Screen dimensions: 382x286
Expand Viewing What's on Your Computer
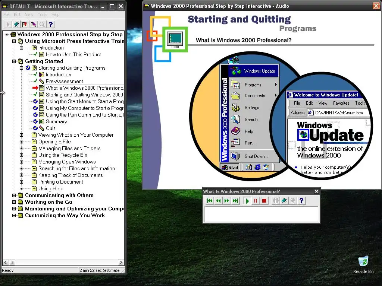(21, 135)
